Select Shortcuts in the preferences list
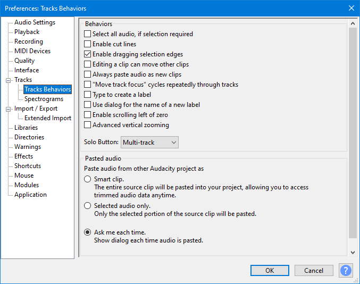The image size is (360, 284). [x=28, y=166]
